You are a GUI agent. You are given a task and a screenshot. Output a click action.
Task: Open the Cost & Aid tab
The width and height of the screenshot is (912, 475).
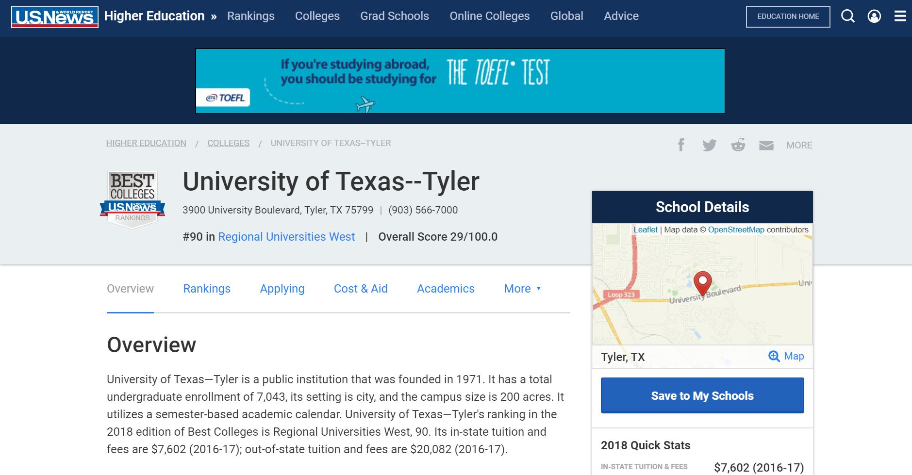361,289
